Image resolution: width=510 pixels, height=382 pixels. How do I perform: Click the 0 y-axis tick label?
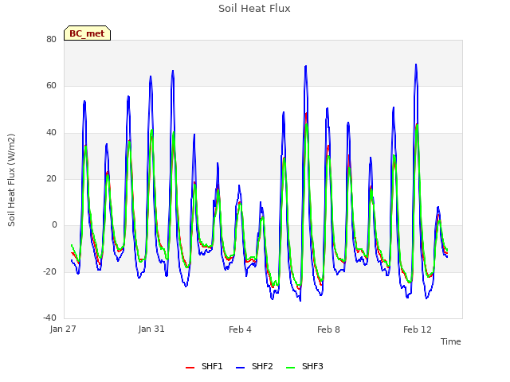point(54,224)
